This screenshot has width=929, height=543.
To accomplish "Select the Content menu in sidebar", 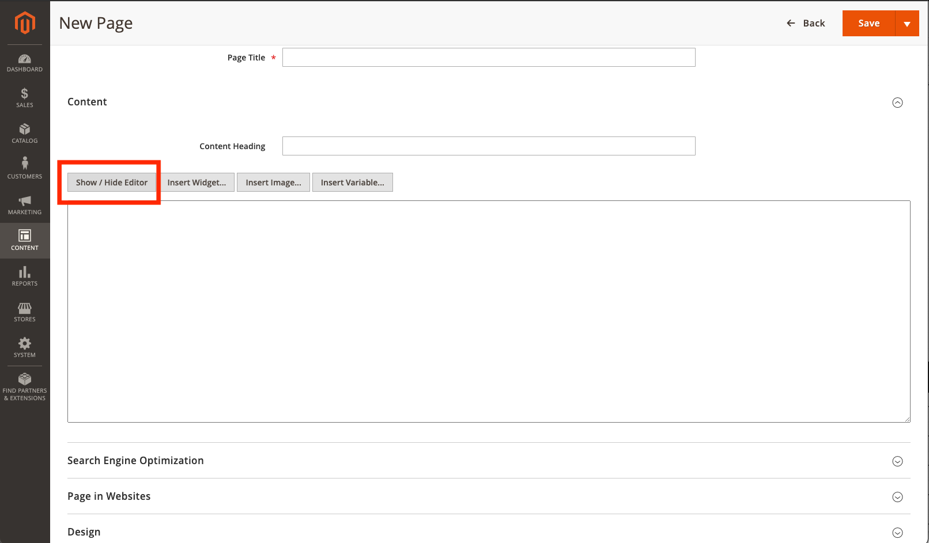I will pos(25,241).
